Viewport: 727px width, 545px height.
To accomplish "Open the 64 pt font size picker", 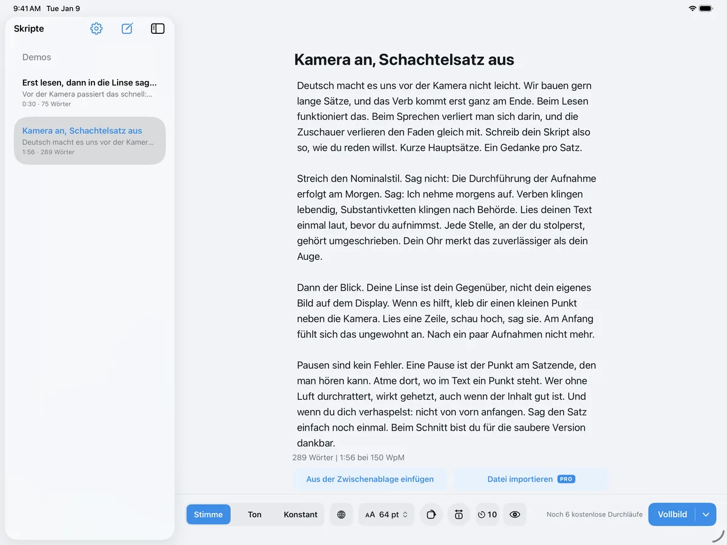I will (387, 515).
